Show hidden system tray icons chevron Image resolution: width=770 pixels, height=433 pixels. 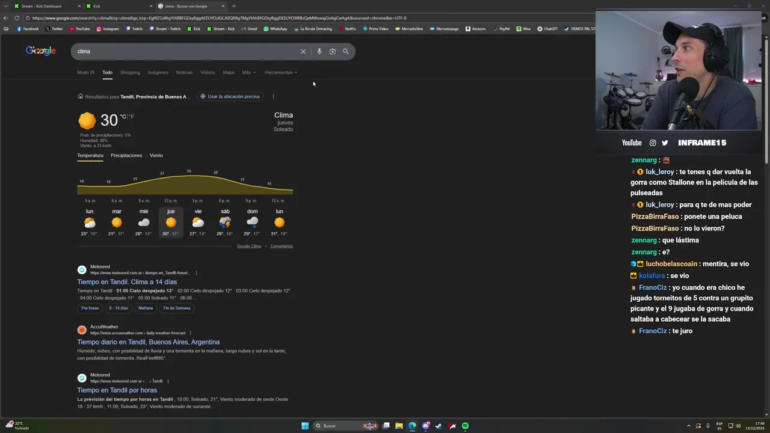689,426
